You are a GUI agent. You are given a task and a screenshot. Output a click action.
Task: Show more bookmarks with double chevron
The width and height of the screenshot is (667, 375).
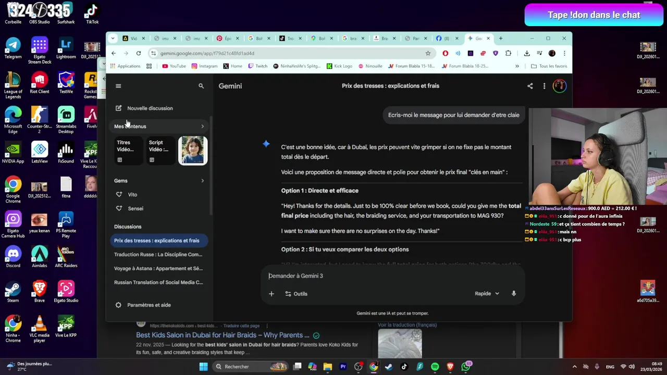point(517,66)
